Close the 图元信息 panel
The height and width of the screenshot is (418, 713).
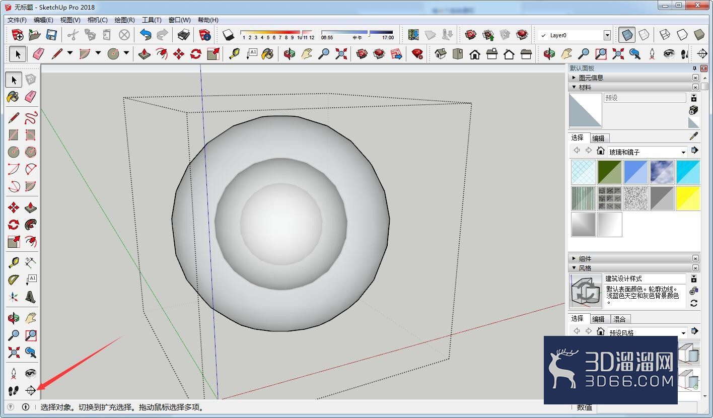(695, 78)
